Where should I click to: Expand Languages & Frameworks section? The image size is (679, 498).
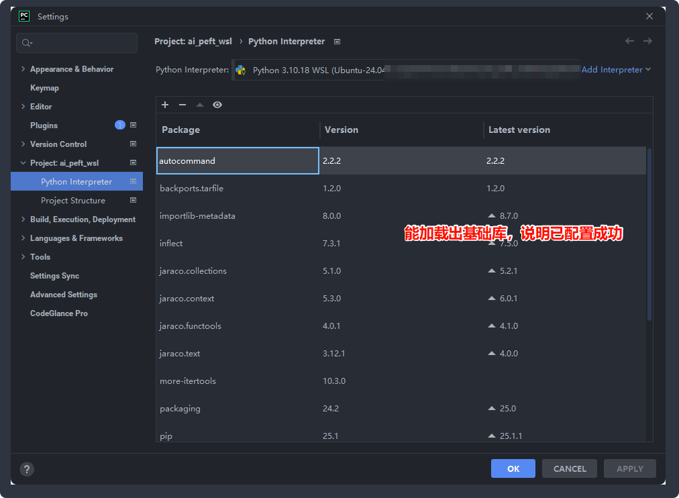23,238
